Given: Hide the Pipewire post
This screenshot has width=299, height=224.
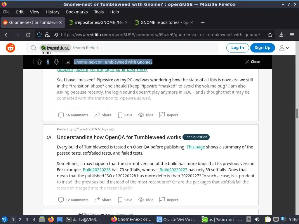Looking at the screenshot, I should 146,115.
